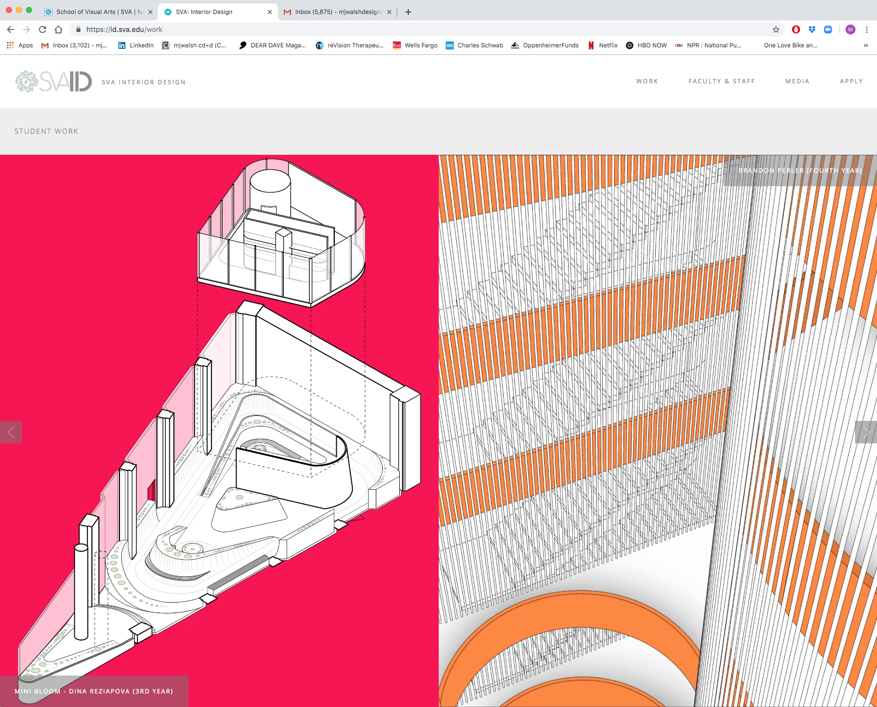The image size is (877, 707).
Task: Close the SVA: Interior Design tab
Action: click(270, 12)
